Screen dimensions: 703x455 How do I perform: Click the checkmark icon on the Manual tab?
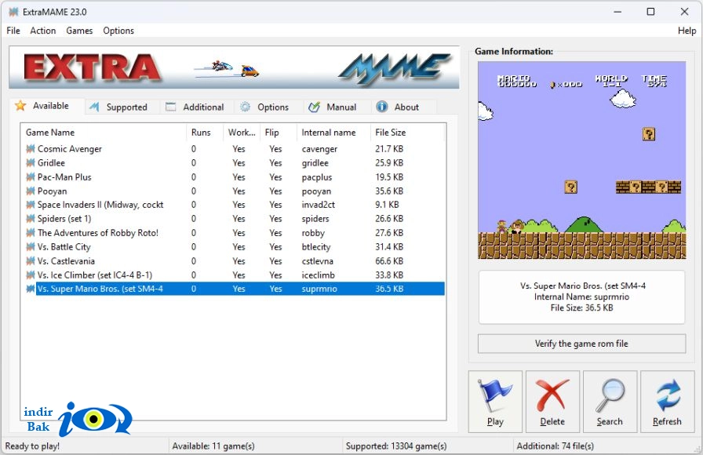tap(315, 107)
